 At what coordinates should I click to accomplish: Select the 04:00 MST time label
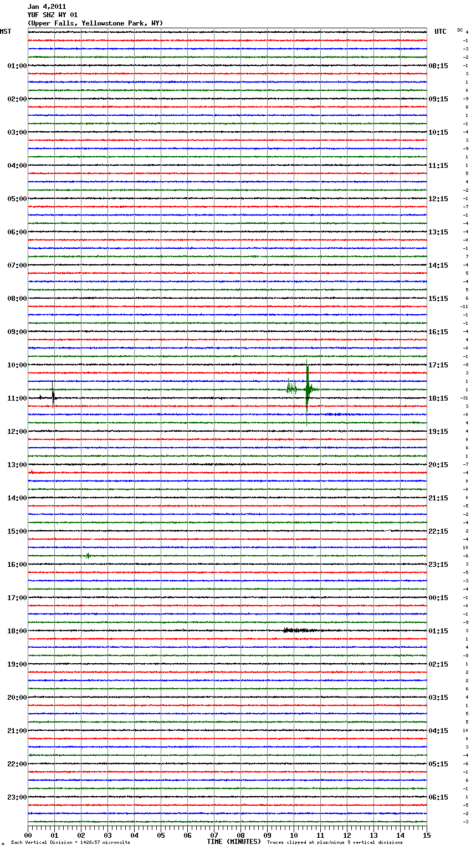pos(17,166)
